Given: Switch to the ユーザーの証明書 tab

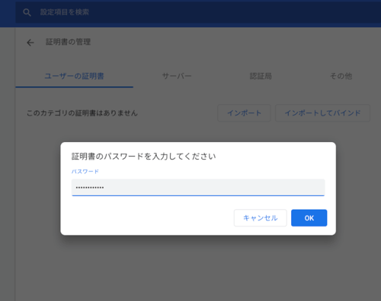Looking at the screenshot, I should 74,76.
